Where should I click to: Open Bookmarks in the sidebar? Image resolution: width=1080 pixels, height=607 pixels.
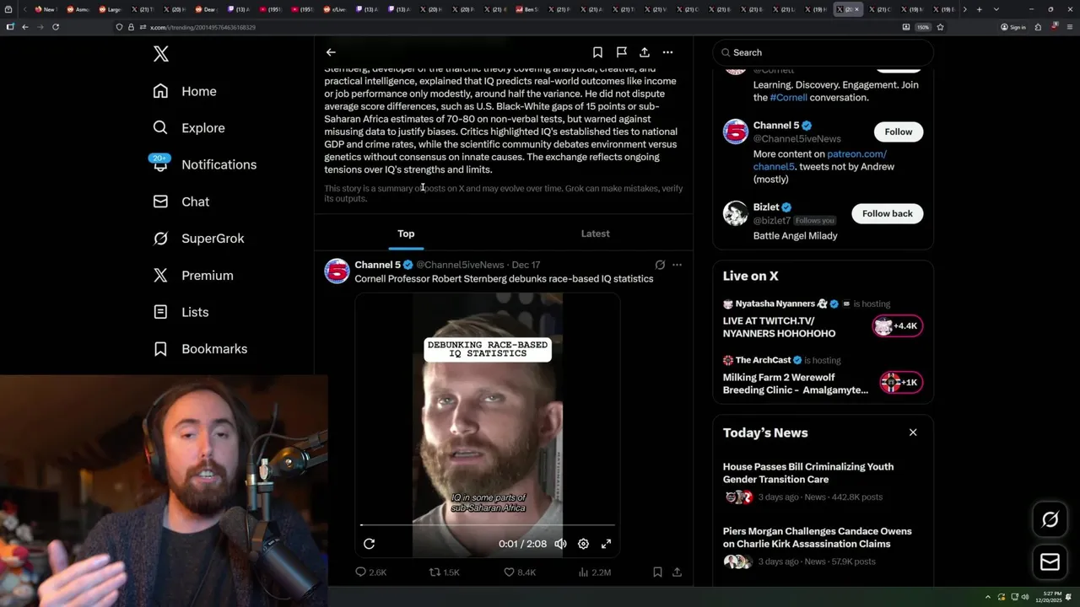pos(200,349)
